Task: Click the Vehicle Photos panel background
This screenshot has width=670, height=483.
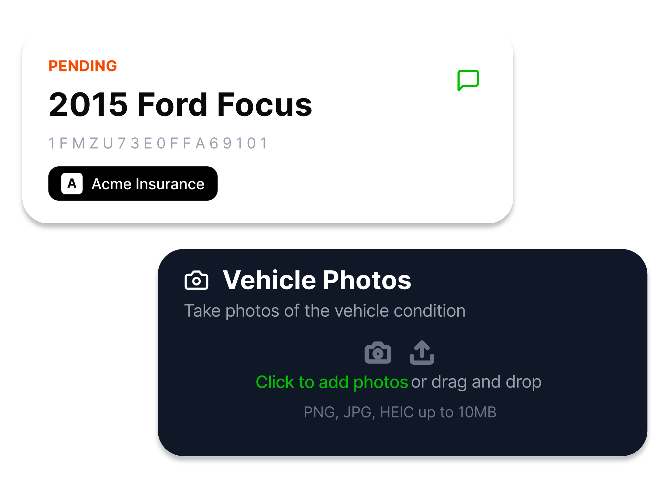Action: click(584, 440)
